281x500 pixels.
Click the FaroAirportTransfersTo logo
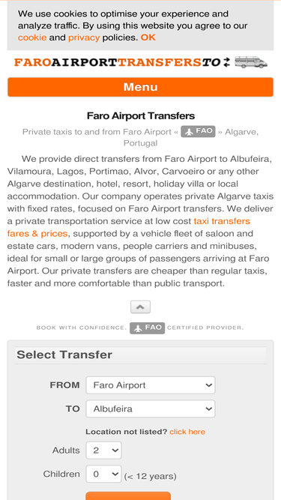point(117,62)
